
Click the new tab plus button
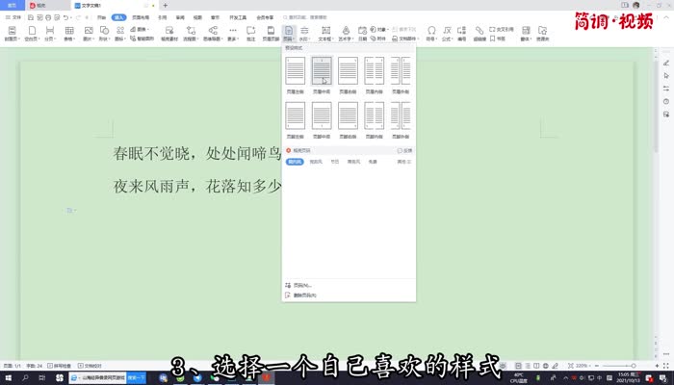pyautogui.click(x=165, y=5)
